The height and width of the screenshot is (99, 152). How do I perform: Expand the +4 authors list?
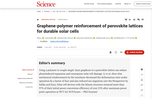click(x=44, y=41)
